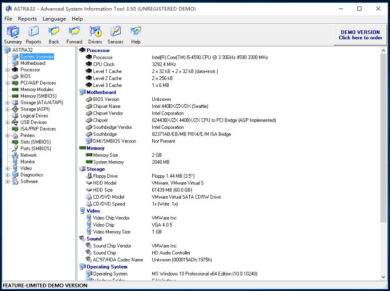Image resolution: width=390 pixels, height=291 pixels.
Task: Click the Logical Drives icon in tree
Action: click(x=15, y=116)
